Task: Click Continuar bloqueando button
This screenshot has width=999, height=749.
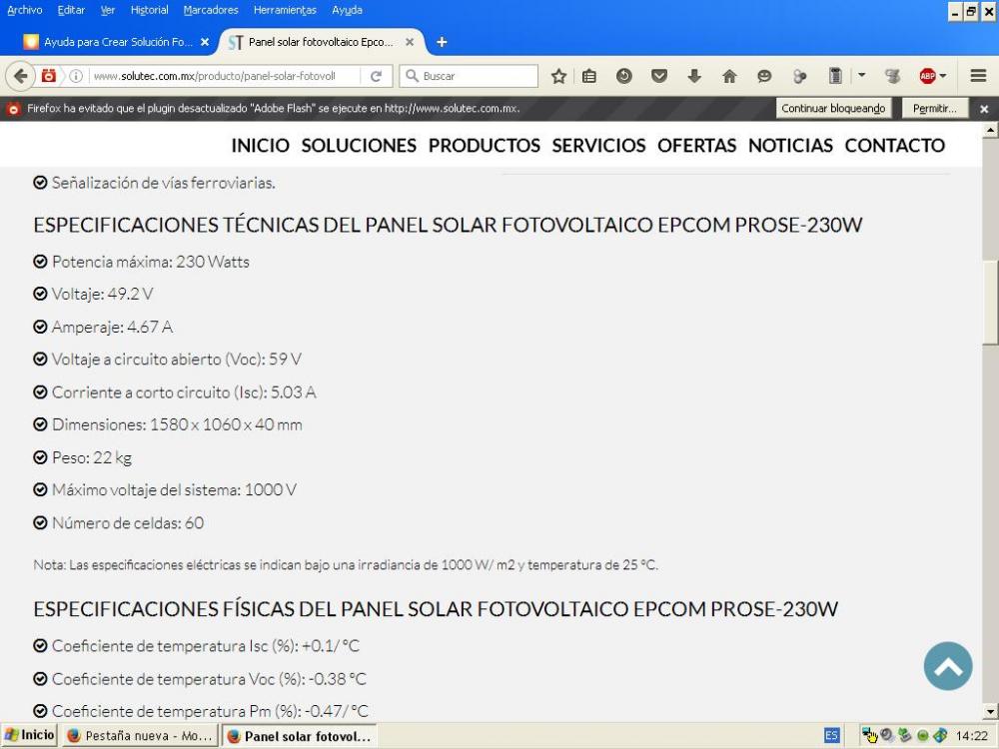Action: point(833,108)
